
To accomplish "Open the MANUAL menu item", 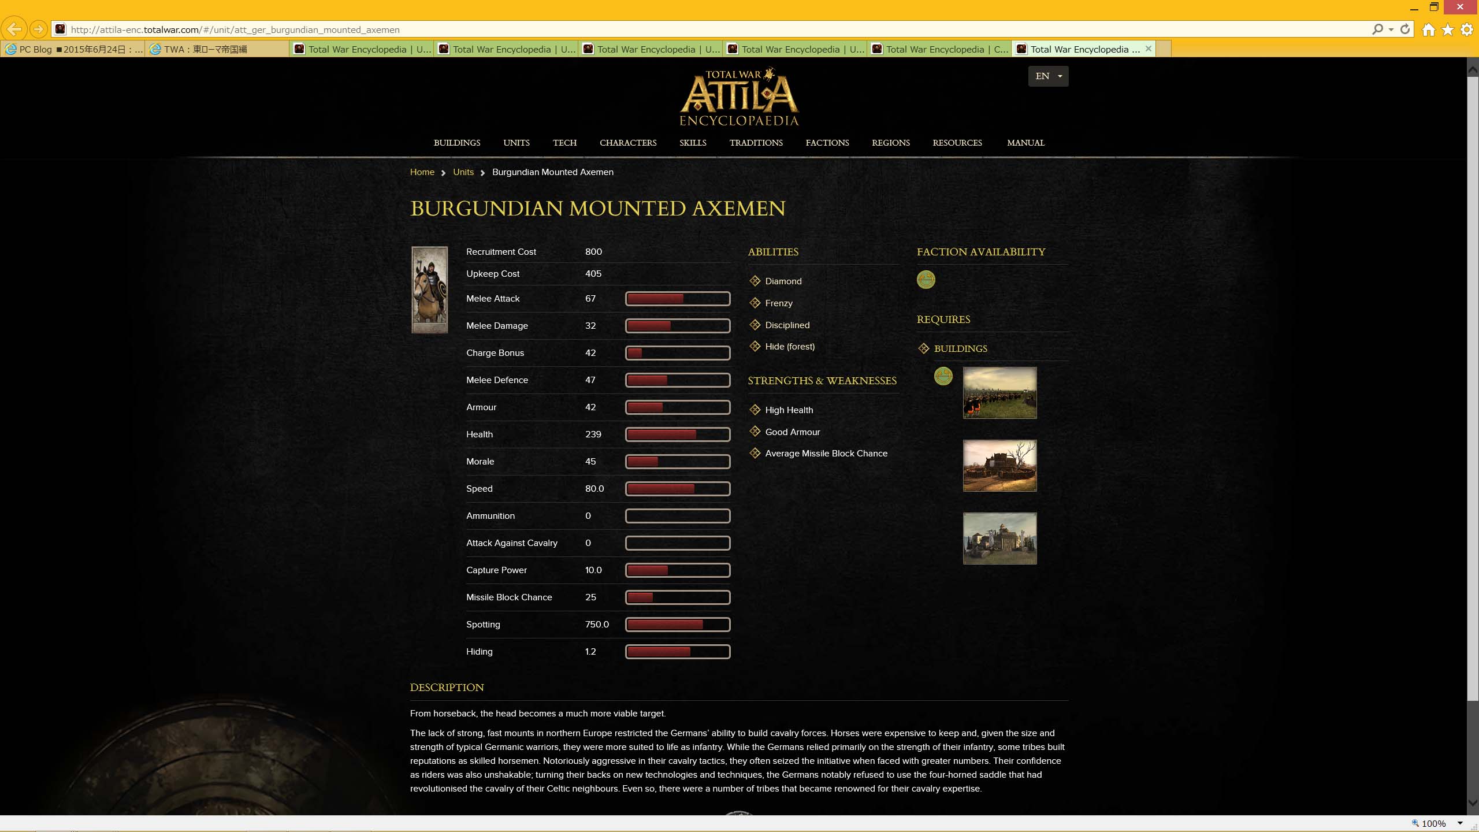I will (x=1025, y=143).
